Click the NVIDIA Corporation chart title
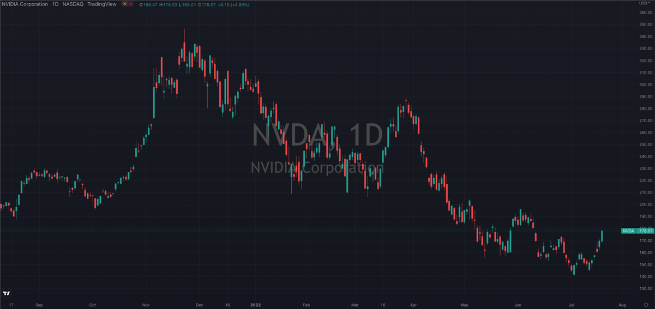Image resolution: width=655 pixels, height=309 pixels. tap(24, 4)
